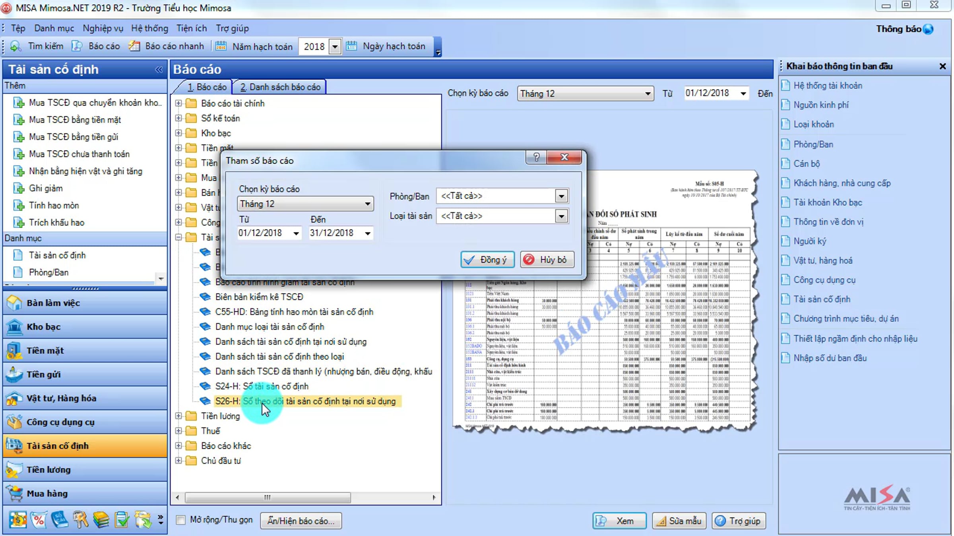Open the Kho bạc module icon

coord(14,327)
